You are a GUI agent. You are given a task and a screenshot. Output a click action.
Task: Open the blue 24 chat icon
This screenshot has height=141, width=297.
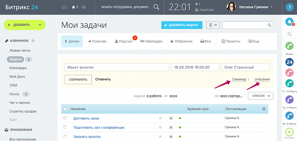[x=290, y=62]
